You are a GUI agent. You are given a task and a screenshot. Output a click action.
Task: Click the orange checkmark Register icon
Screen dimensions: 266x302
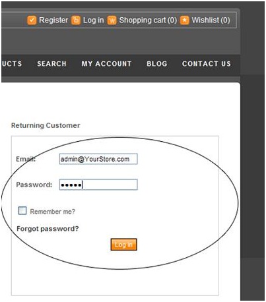[x=32, y=20]
